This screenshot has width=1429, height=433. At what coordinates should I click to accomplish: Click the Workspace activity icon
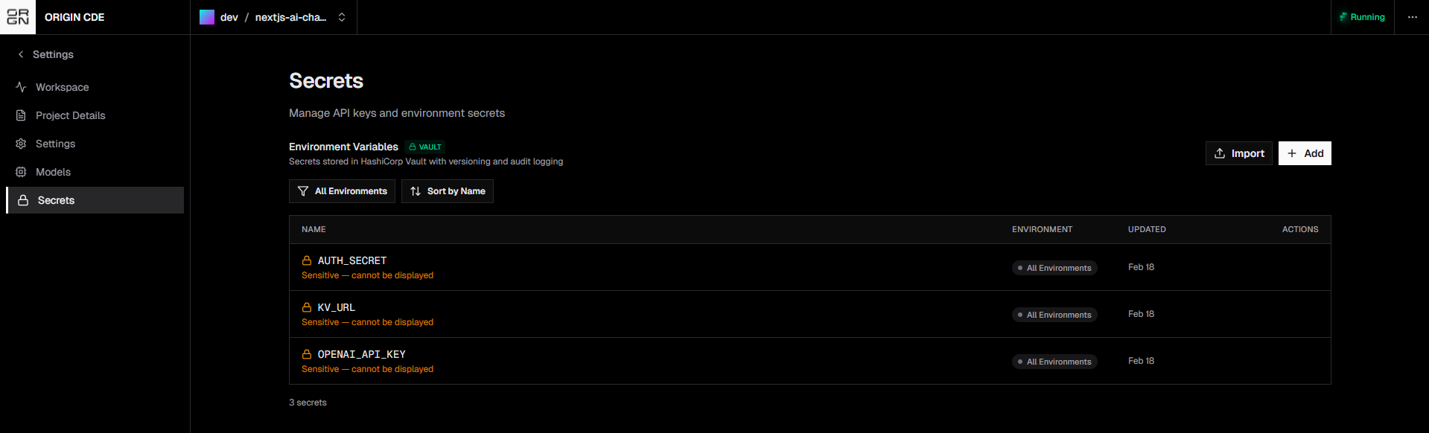[x=21, y=87]
